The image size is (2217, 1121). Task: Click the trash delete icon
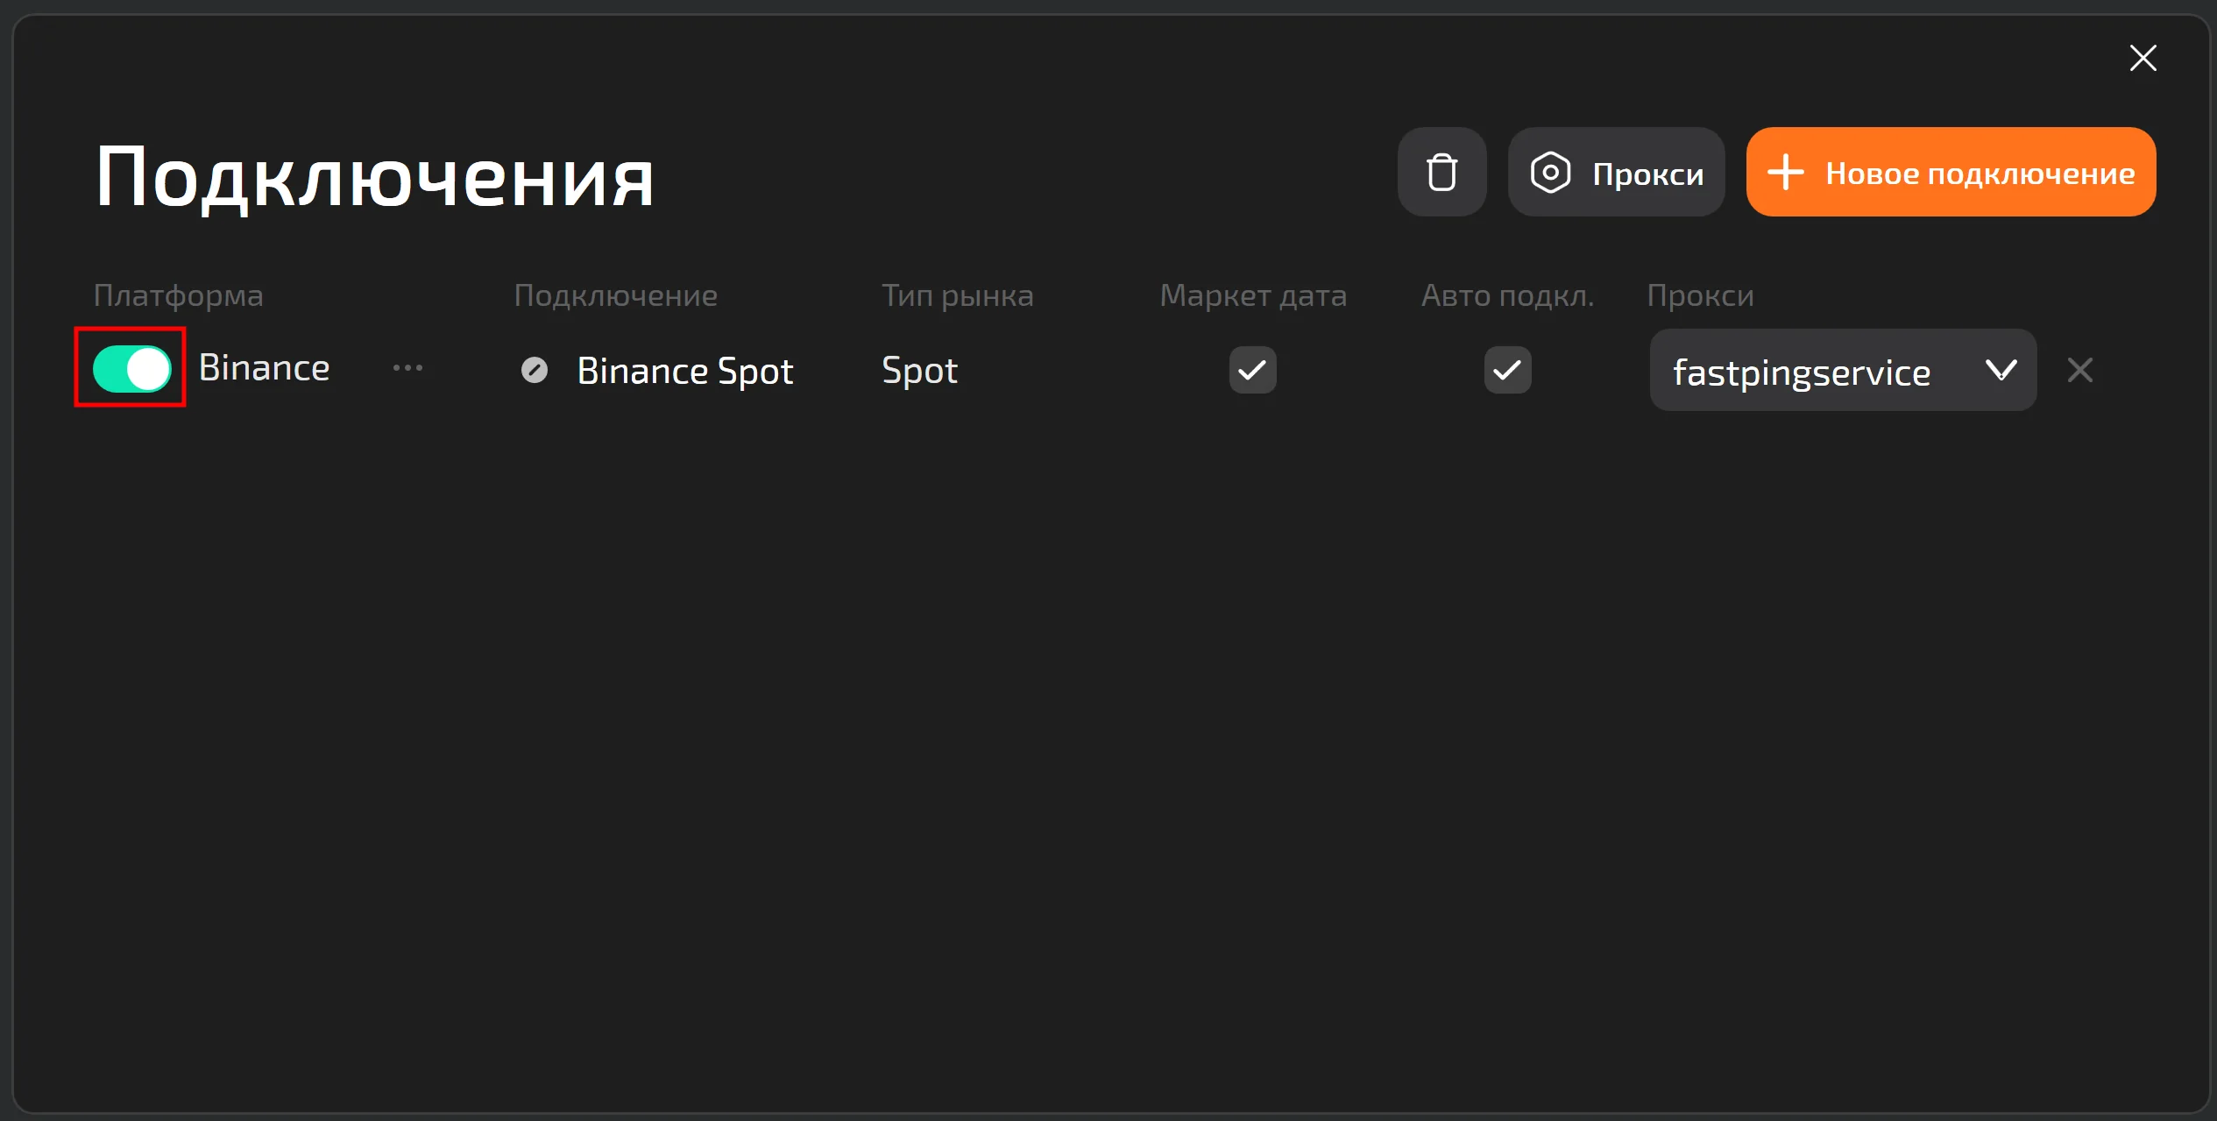pos(1441,172)
